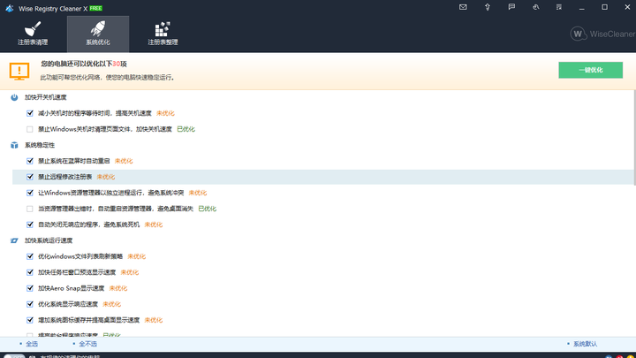Toggle 禁止系统在蓝屏时自动重启 checkbox

pyautogui.click(x=30, y=161)
